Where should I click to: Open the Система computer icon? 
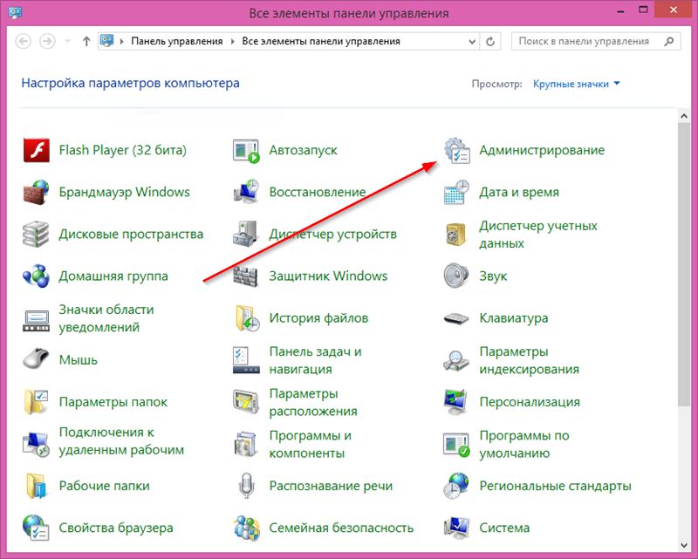tap(456, 528)
